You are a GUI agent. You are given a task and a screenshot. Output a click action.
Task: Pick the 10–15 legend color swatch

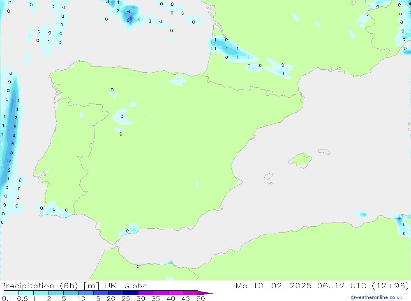tap(86, 293)
